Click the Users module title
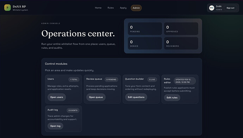Viewport: 243px width, 138px height. [51, 79]
